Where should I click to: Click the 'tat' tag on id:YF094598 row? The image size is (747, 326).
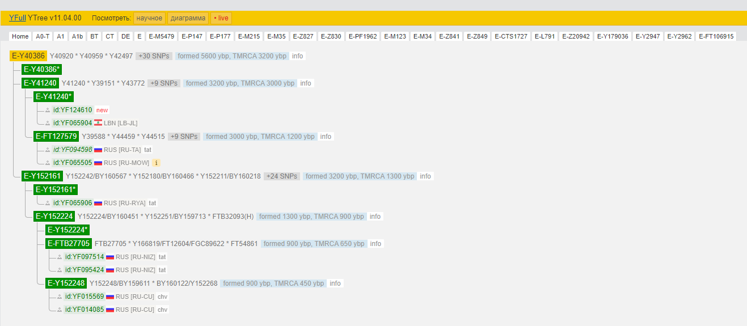click(x=148, y=150)
